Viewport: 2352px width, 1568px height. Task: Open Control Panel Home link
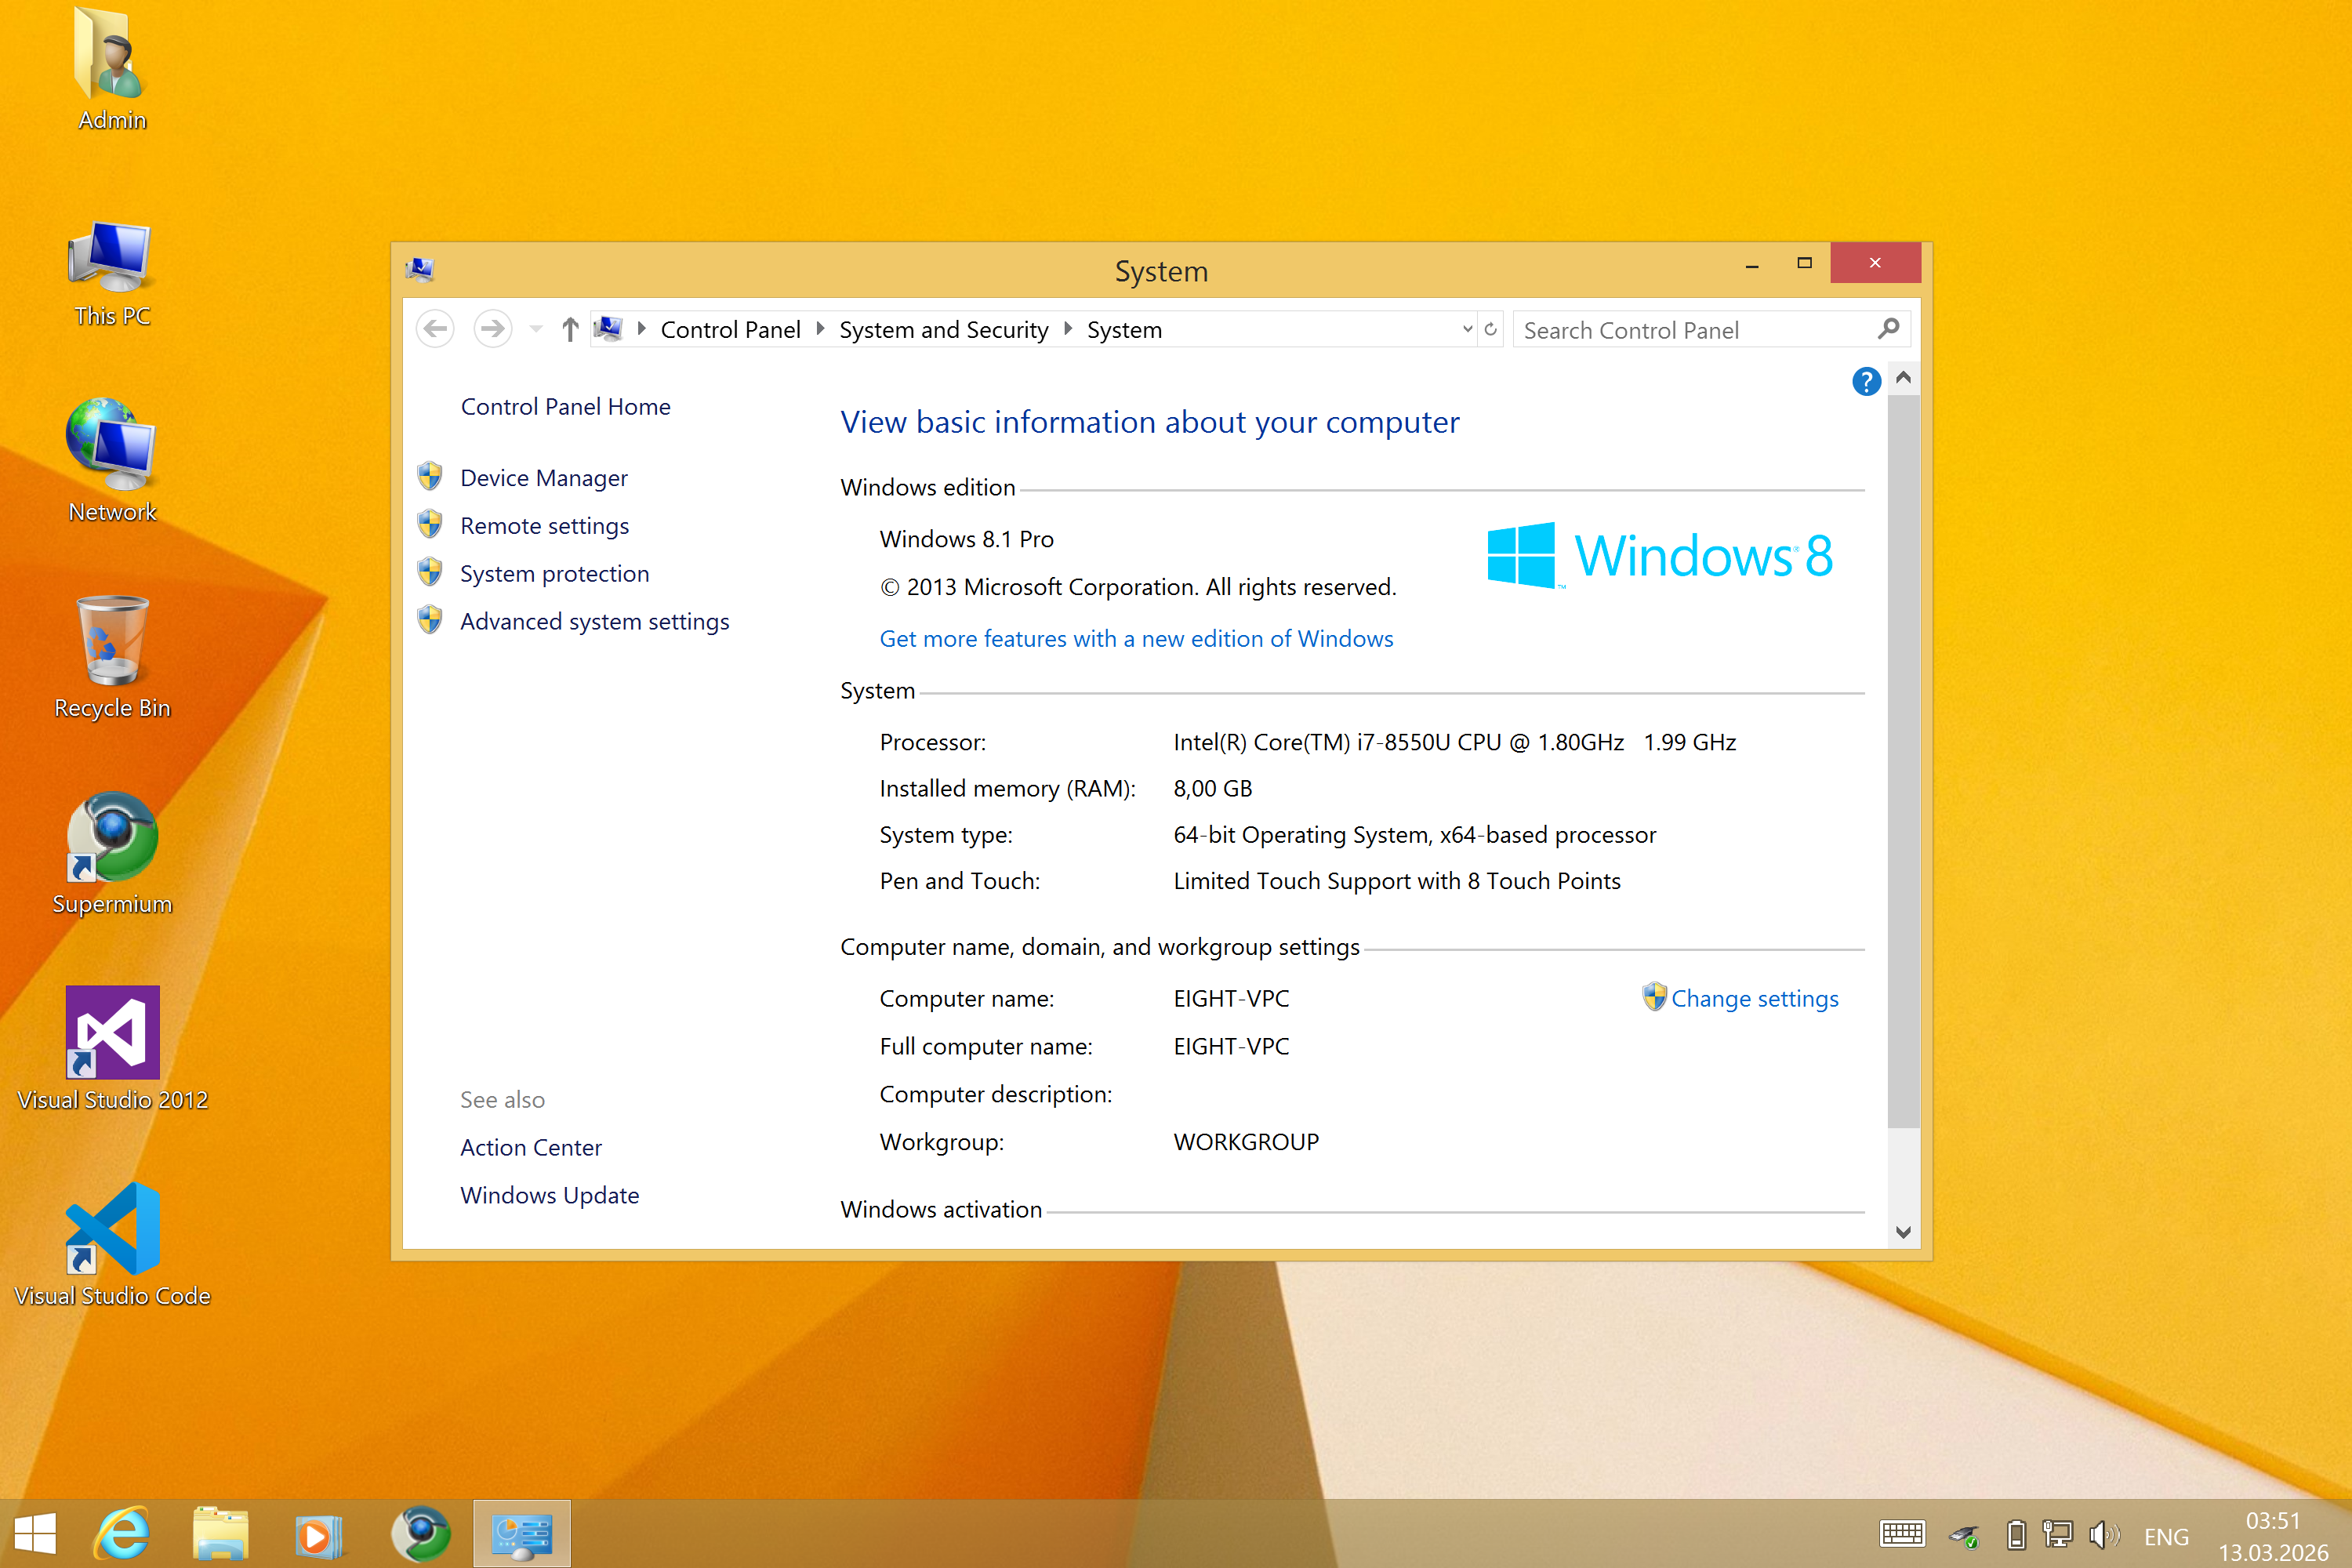click(565, 406)
